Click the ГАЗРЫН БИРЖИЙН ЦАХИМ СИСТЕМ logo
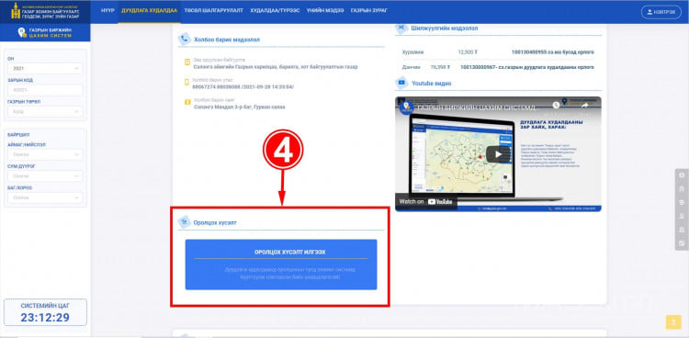The height and width of the screenshot is (338, 689). point(45,32)
